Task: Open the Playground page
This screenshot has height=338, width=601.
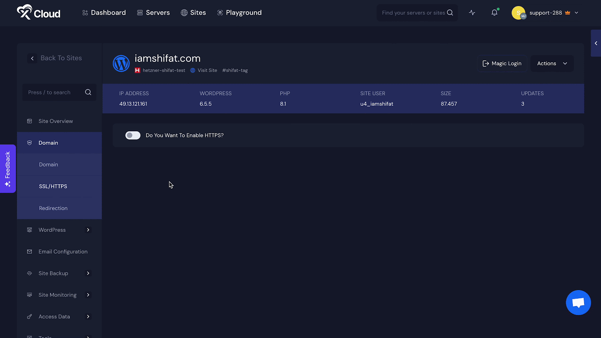Action: point(239,12)
